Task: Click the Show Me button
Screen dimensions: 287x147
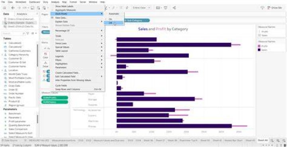Action: coord(275,8)
